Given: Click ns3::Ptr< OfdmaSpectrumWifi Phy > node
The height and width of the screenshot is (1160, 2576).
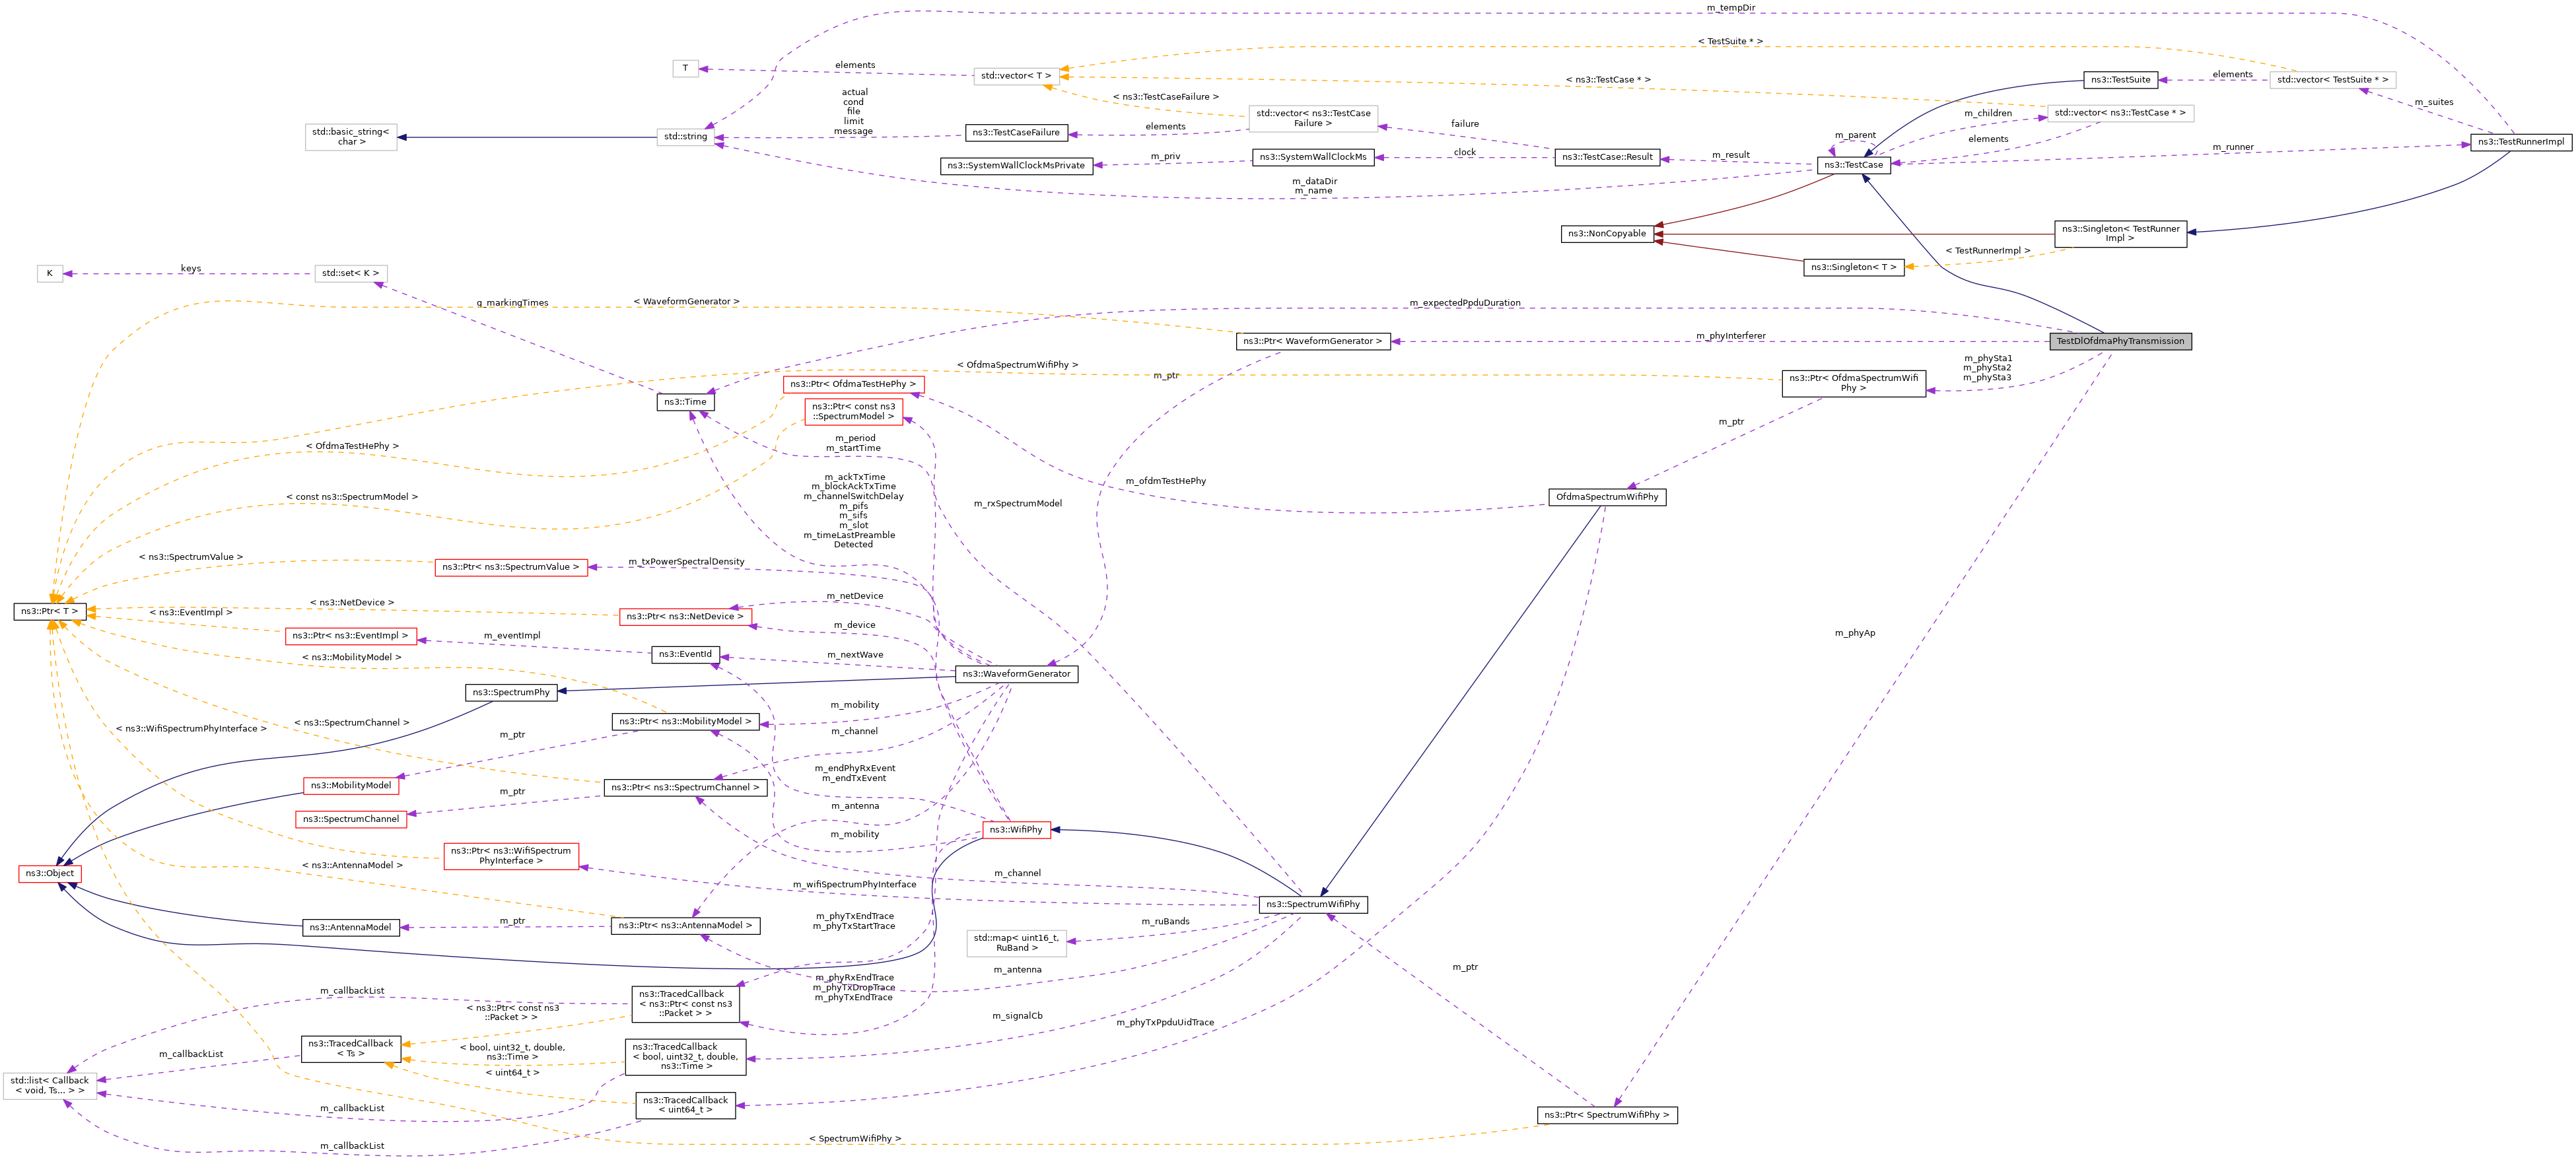Looking at the screenshot, I should pyautogui.click(x=1853, y=384).
